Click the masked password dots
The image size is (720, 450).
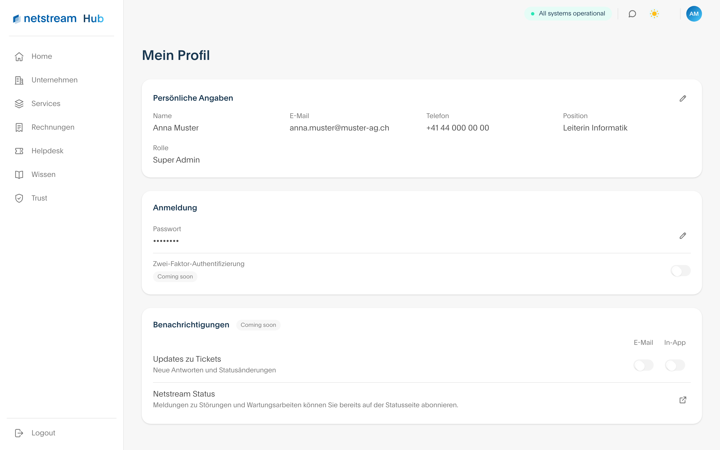(166, 241)
